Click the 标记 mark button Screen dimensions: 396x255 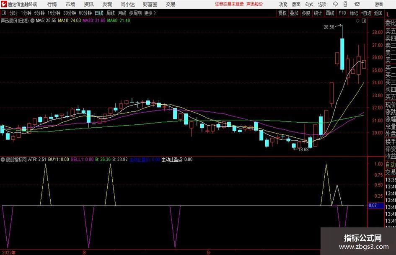coord(354,13)
